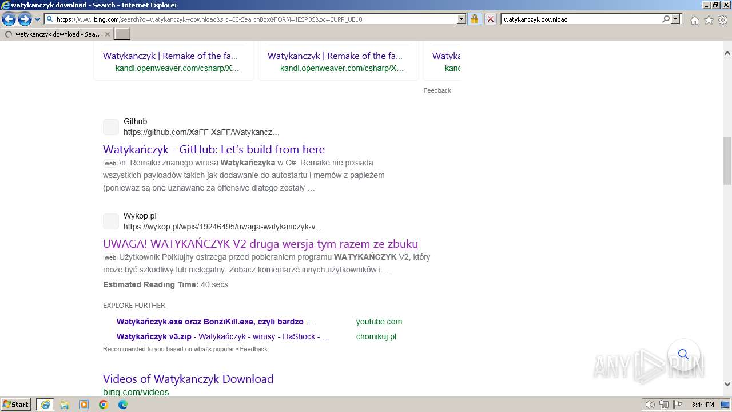The width and height of the screenshot is (732, 412).
Task: Click chomikuj.pl source text
Action: pos(376,336)
